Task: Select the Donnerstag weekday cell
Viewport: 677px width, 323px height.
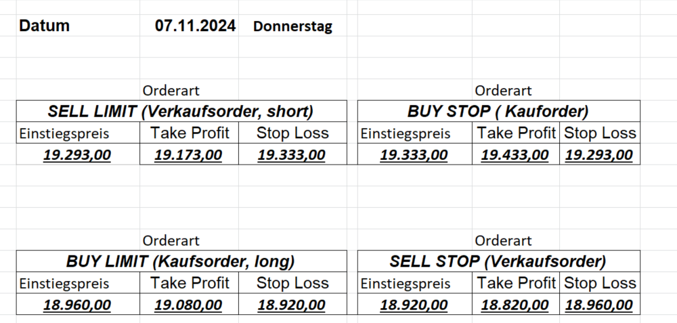Action: pyautogui.click(x=292, y=27)
